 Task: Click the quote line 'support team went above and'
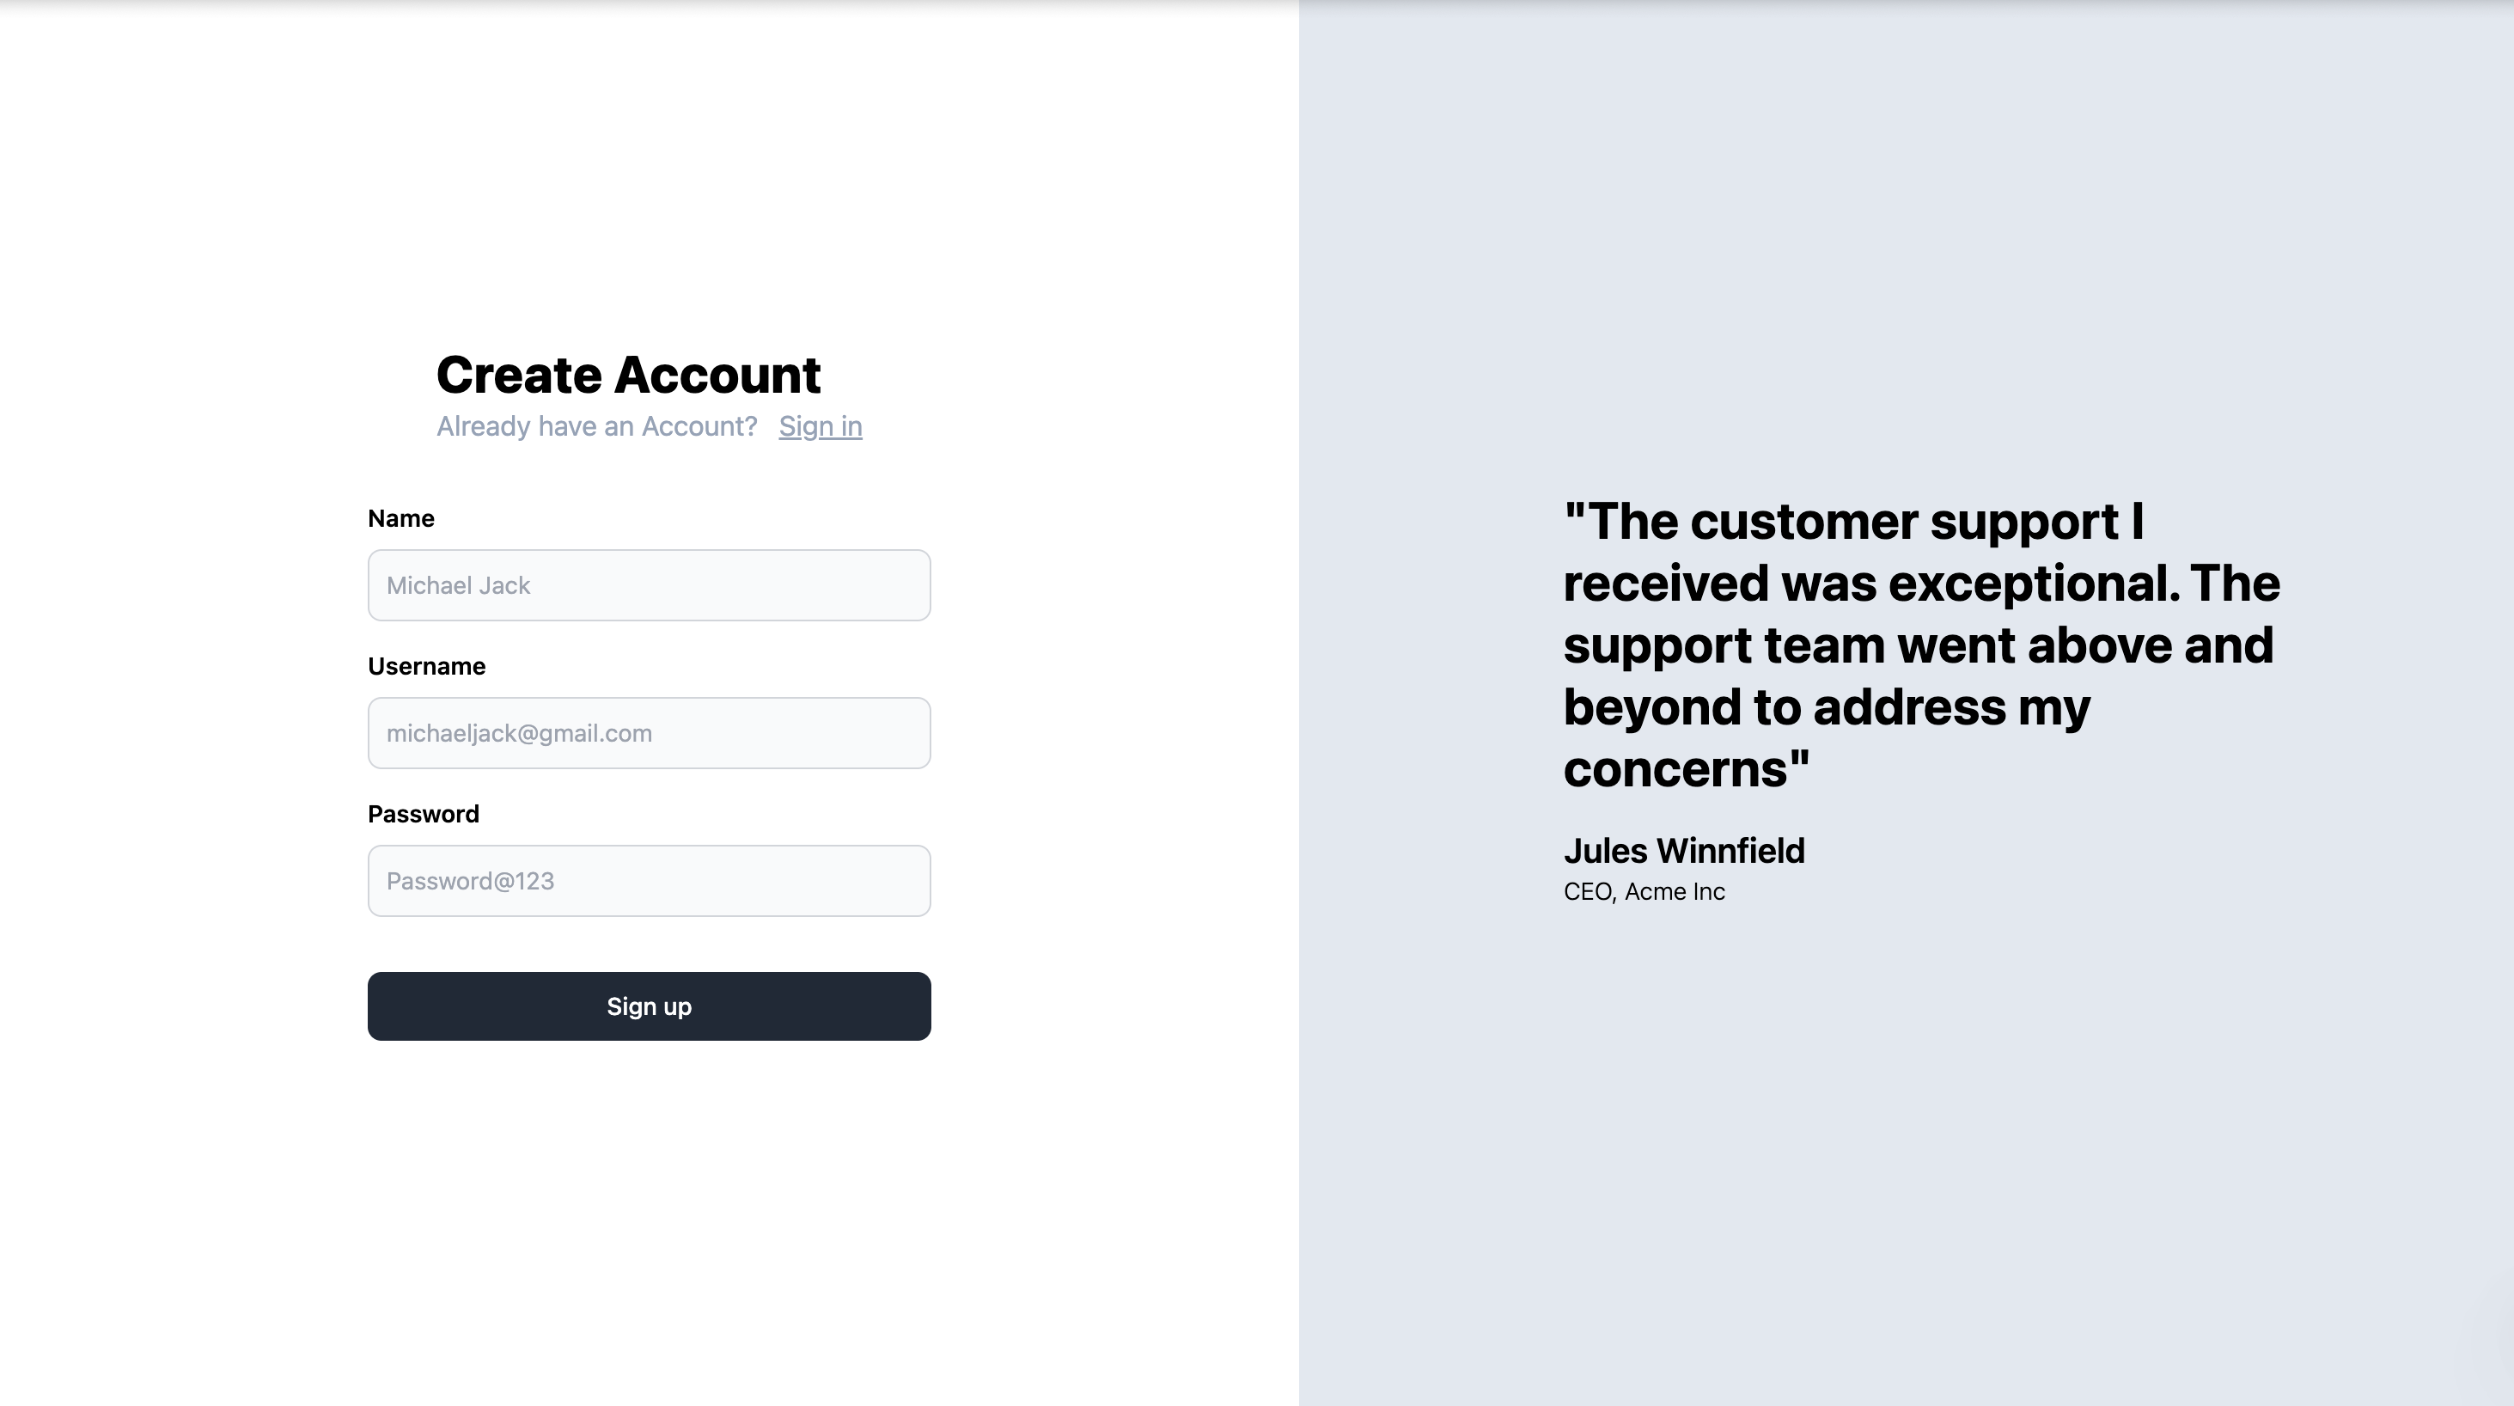click(x=1919, y=645)
